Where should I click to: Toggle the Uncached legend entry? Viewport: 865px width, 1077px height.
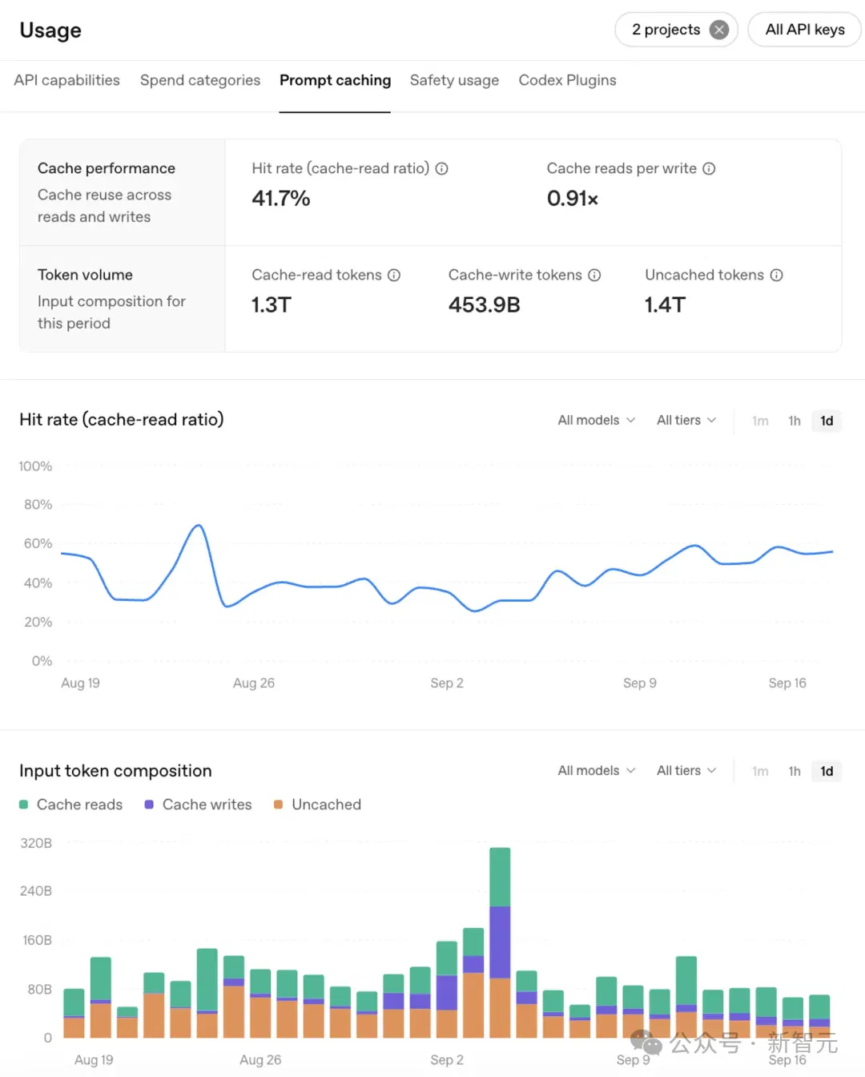317,805
